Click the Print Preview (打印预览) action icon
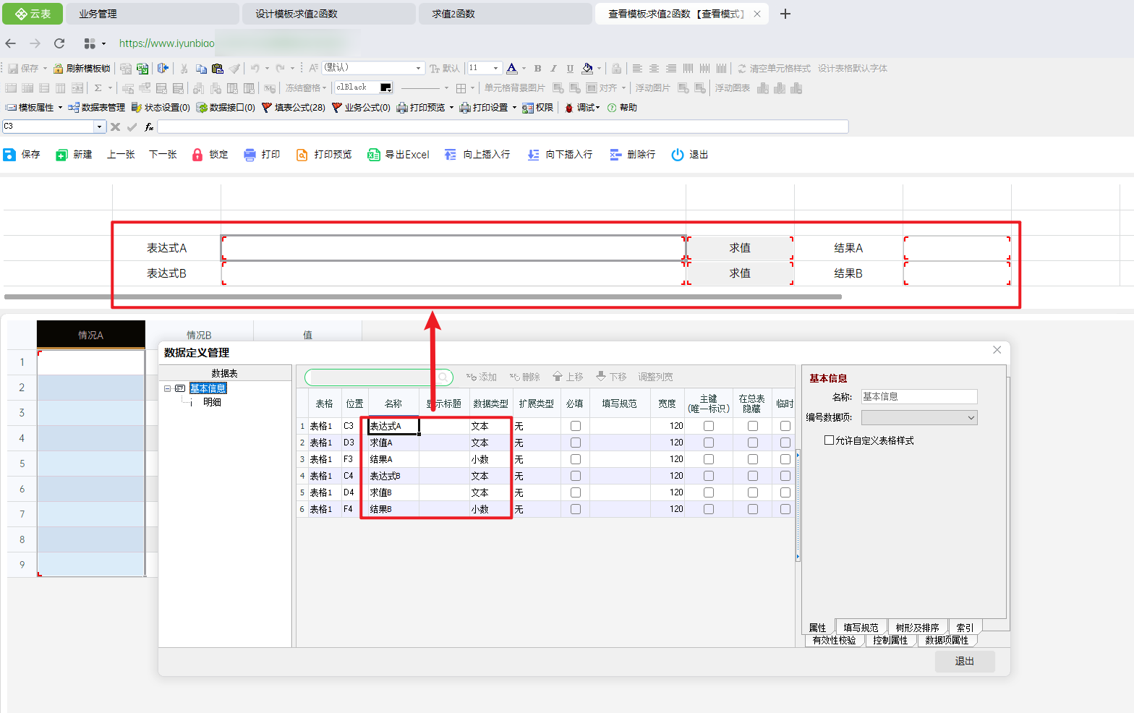 point(302,155)
